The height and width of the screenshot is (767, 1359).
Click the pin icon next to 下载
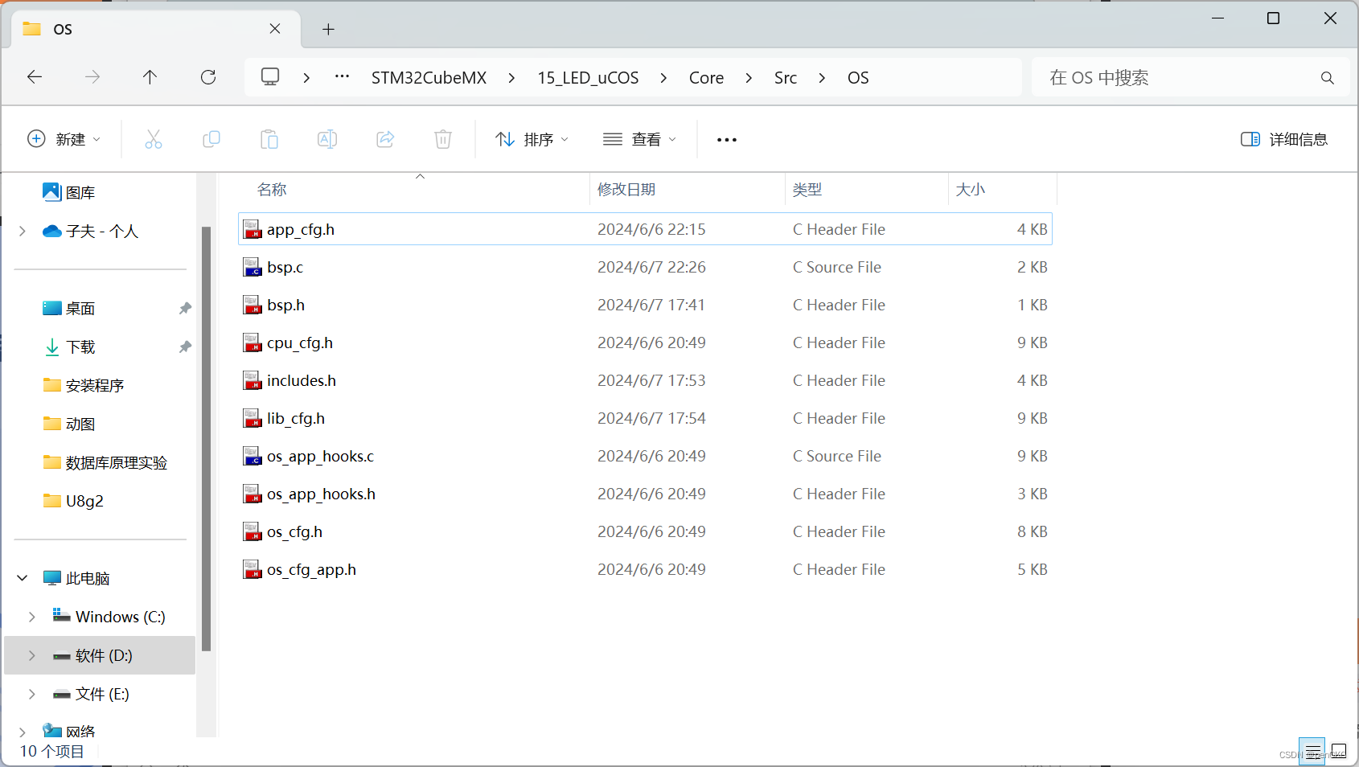(185, 347)
